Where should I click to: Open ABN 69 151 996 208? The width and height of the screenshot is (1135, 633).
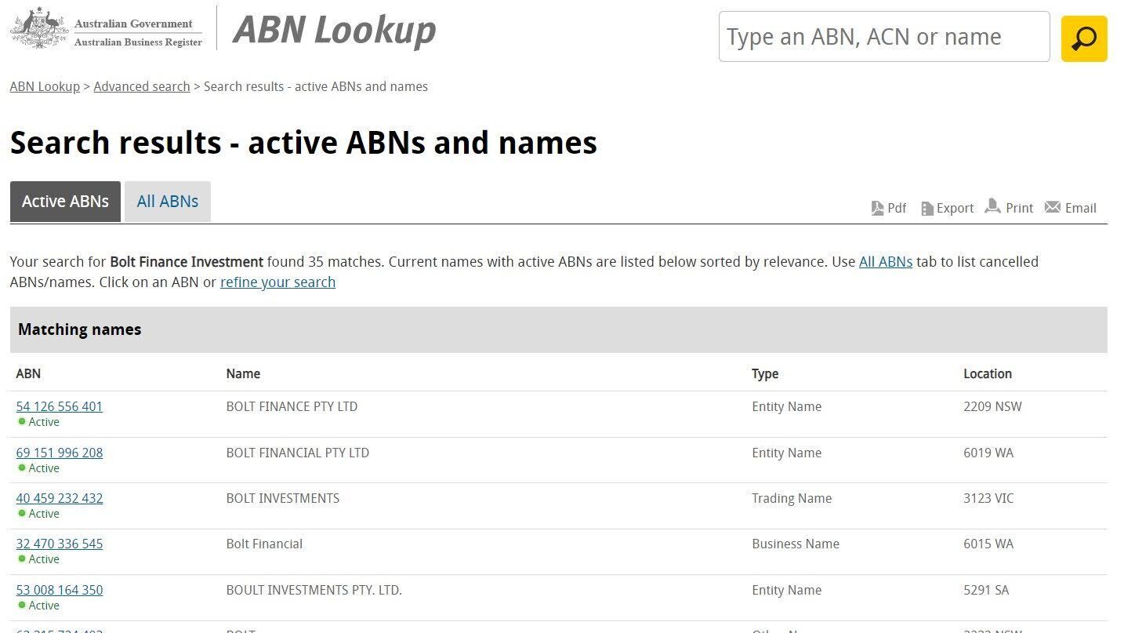tap(60, 453)
